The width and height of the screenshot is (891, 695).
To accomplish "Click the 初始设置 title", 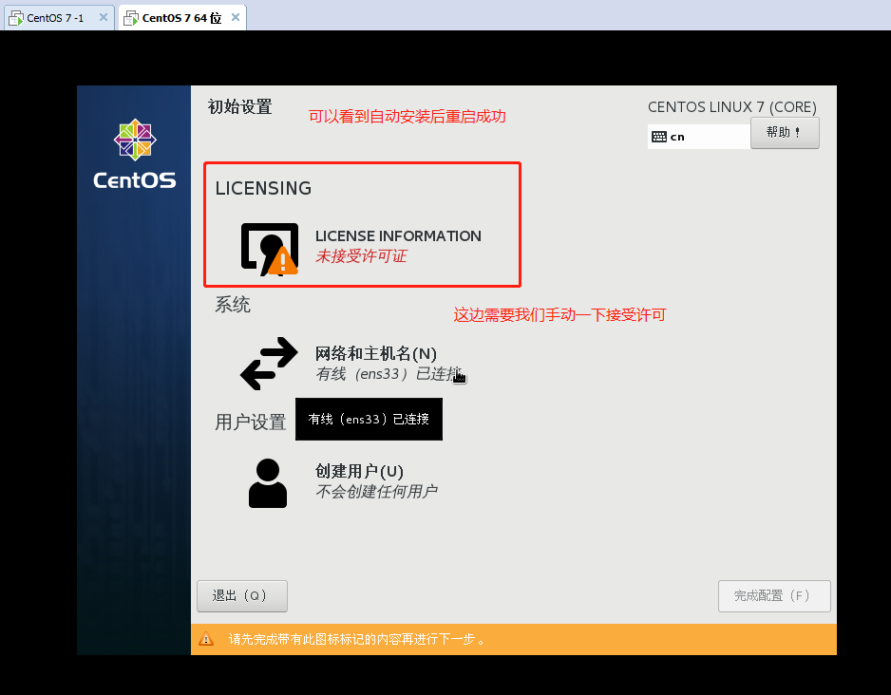I will [x=239, y=106].
